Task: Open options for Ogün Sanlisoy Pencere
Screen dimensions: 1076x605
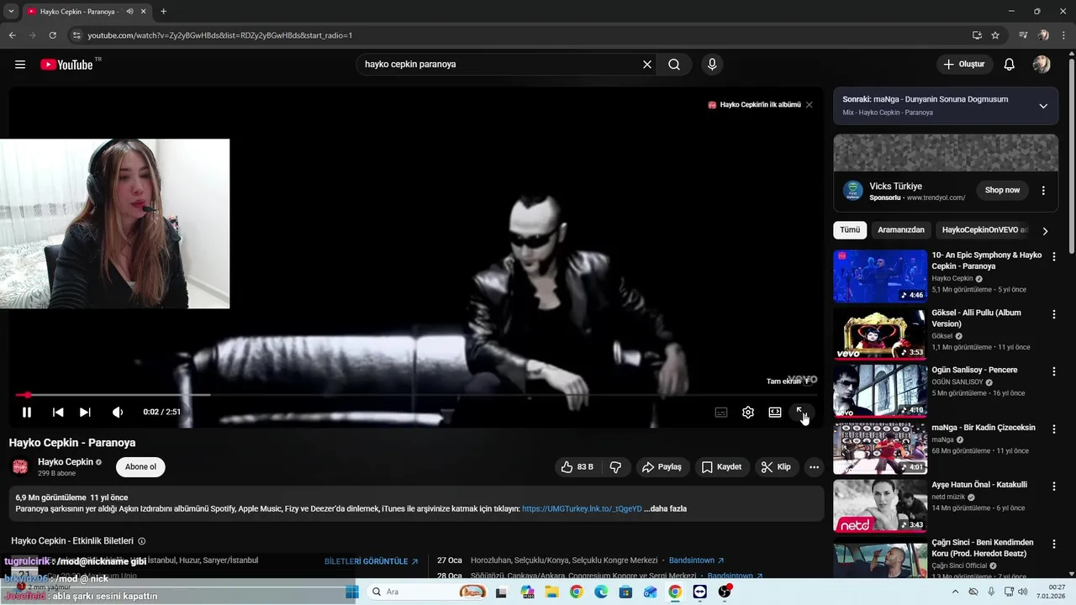Action: coord(1054,371)
